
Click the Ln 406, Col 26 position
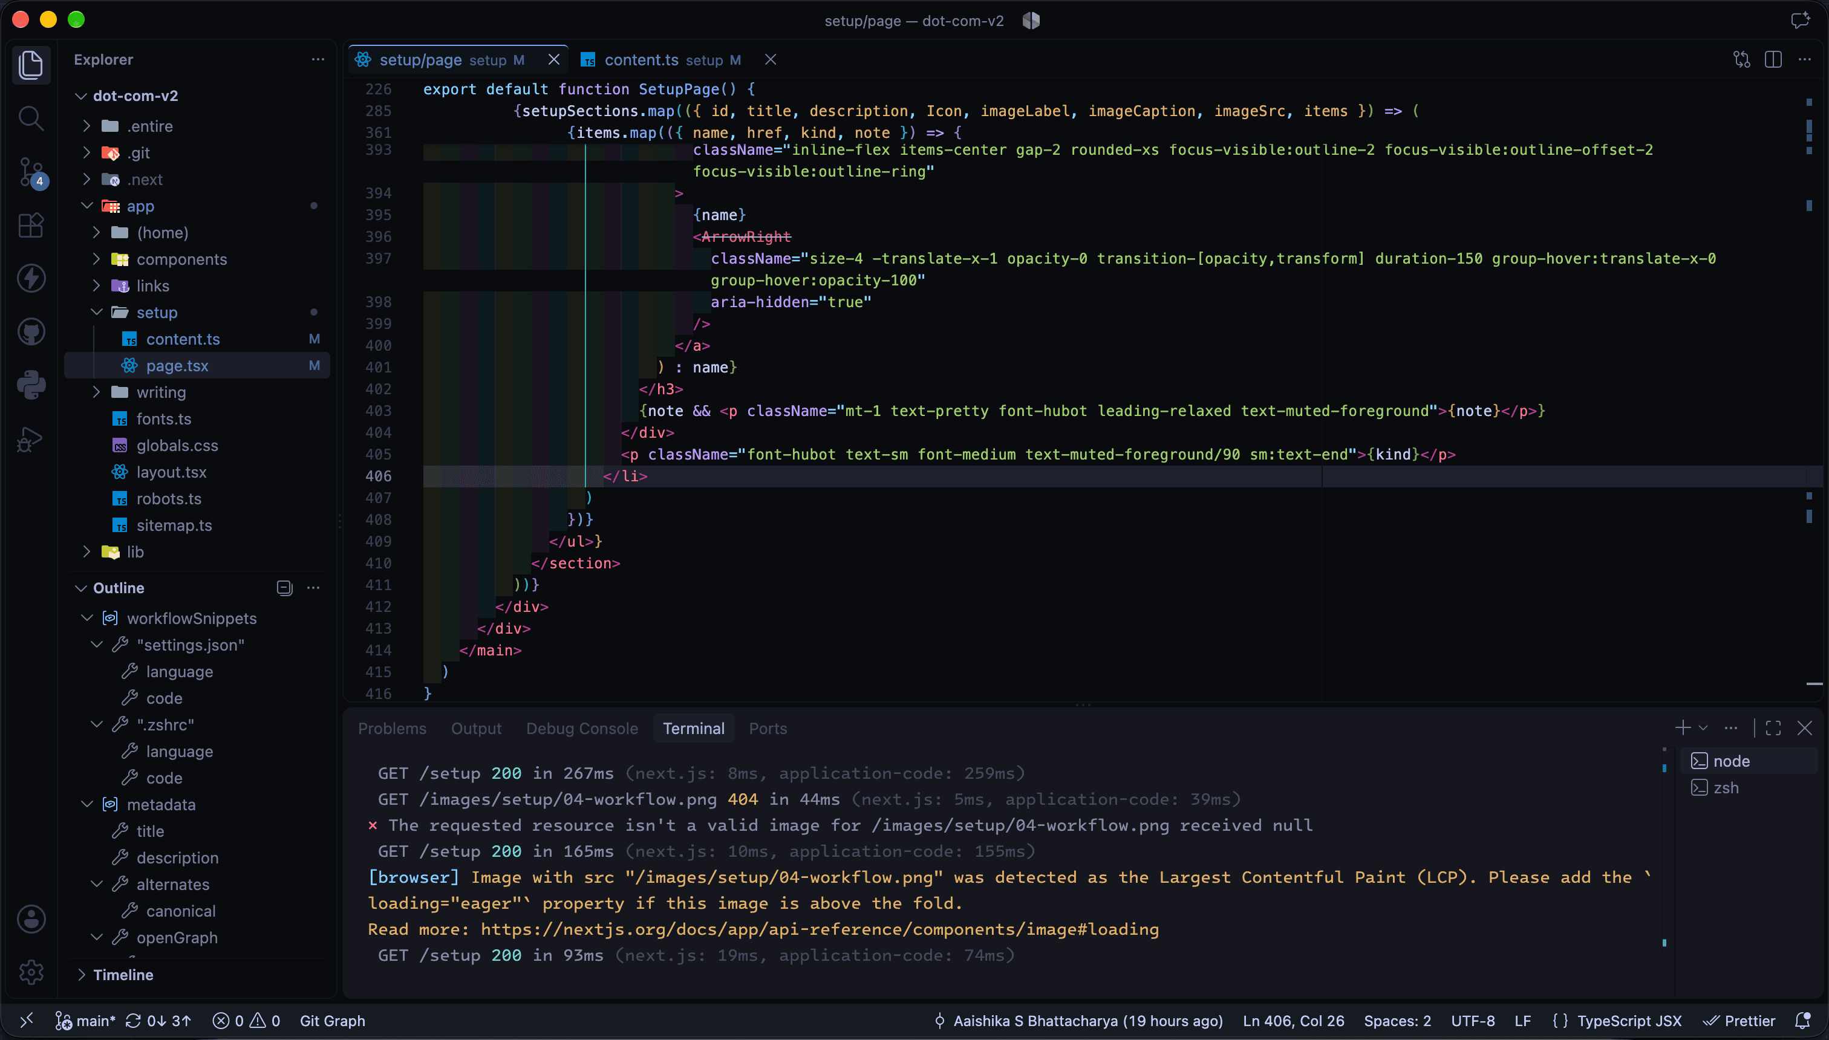[1293, 1021]
